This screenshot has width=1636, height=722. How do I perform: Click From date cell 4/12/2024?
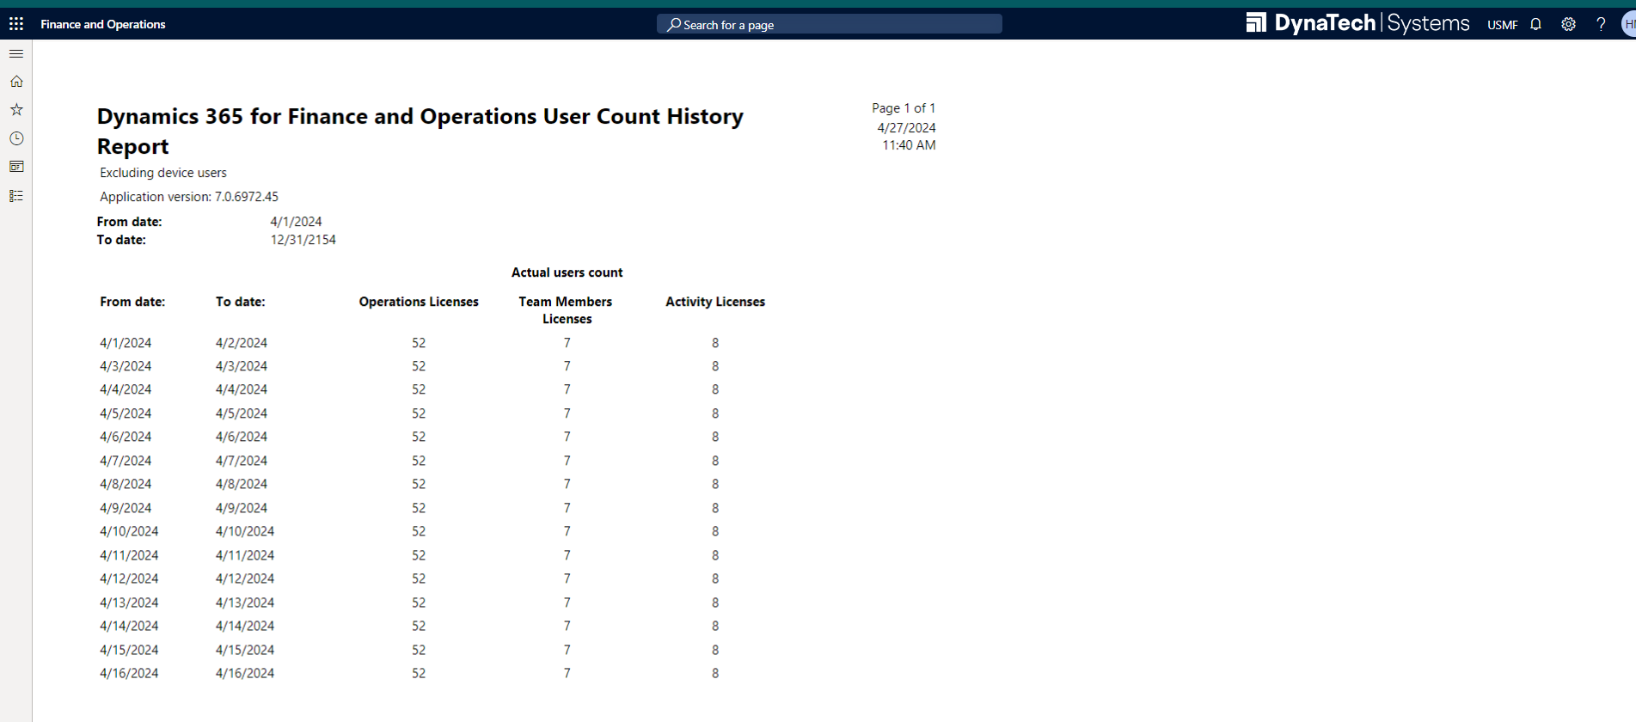[129, 578]
